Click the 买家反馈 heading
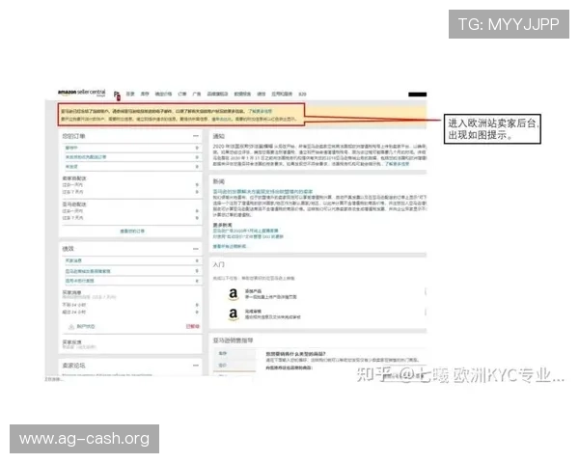This screenshot has height=463, width=579. tap(71, 342)
